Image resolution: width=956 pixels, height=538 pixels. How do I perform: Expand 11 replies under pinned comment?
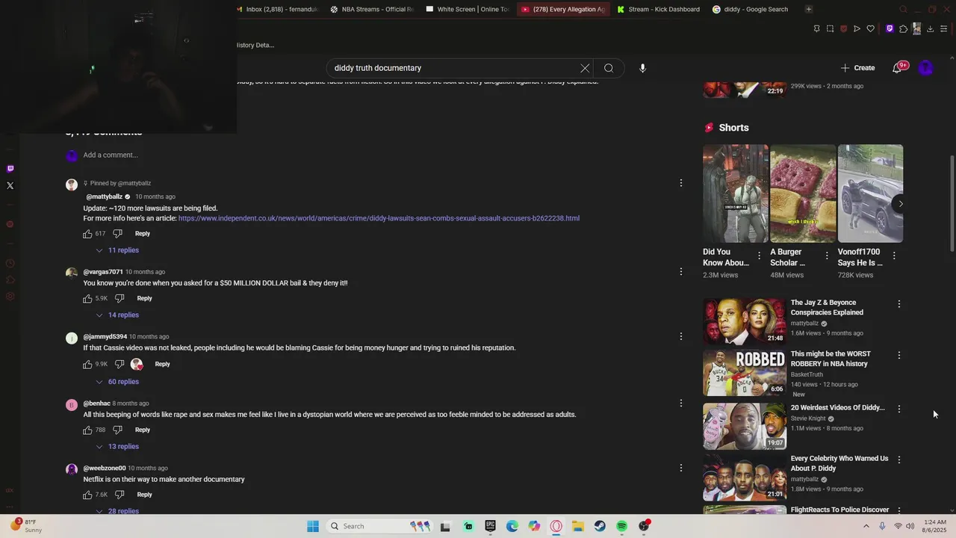point(117,250)
